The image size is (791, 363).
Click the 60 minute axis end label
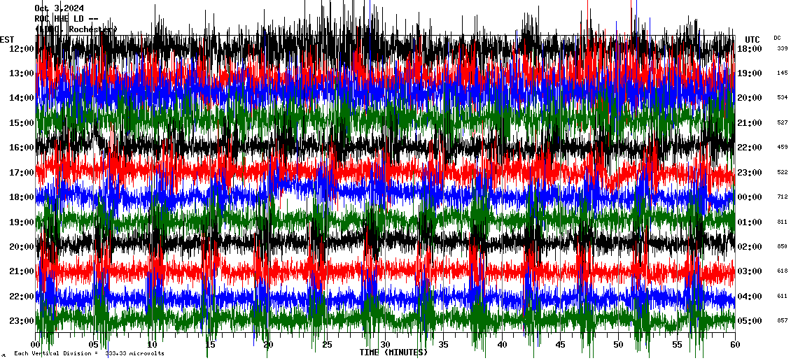coord(734,345)
